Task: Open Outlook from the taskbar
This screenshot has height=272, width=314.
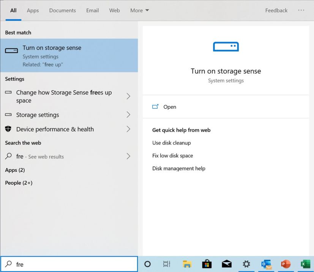Action: (x=266, y=264)
